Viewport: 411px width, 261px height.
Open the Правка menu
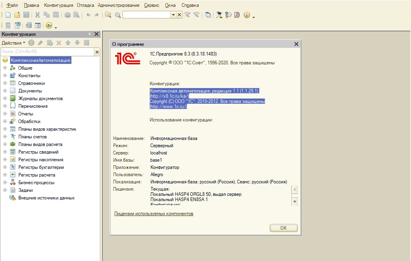tap(31, 5)
